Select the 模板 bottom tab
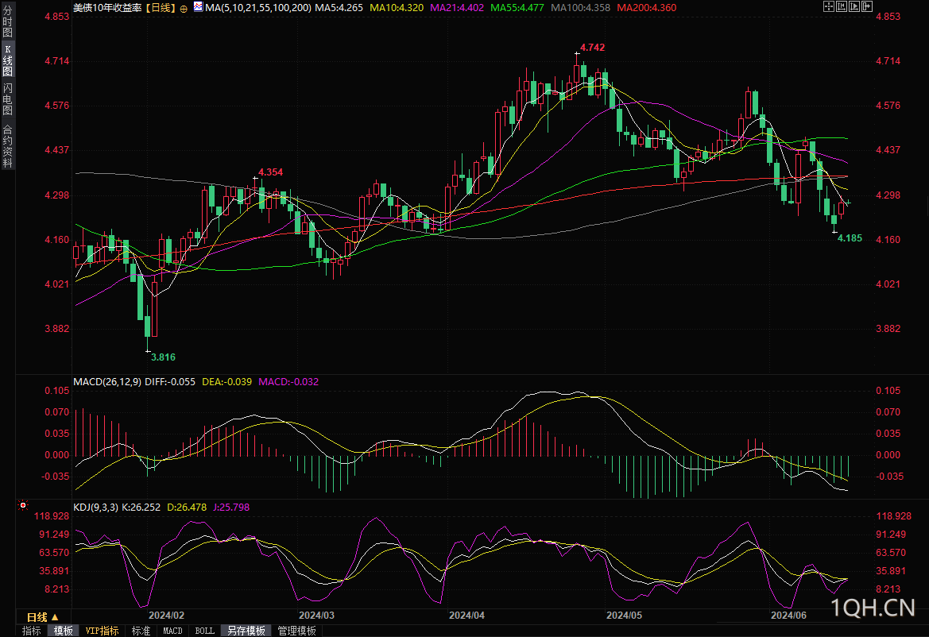 [64, 631]
